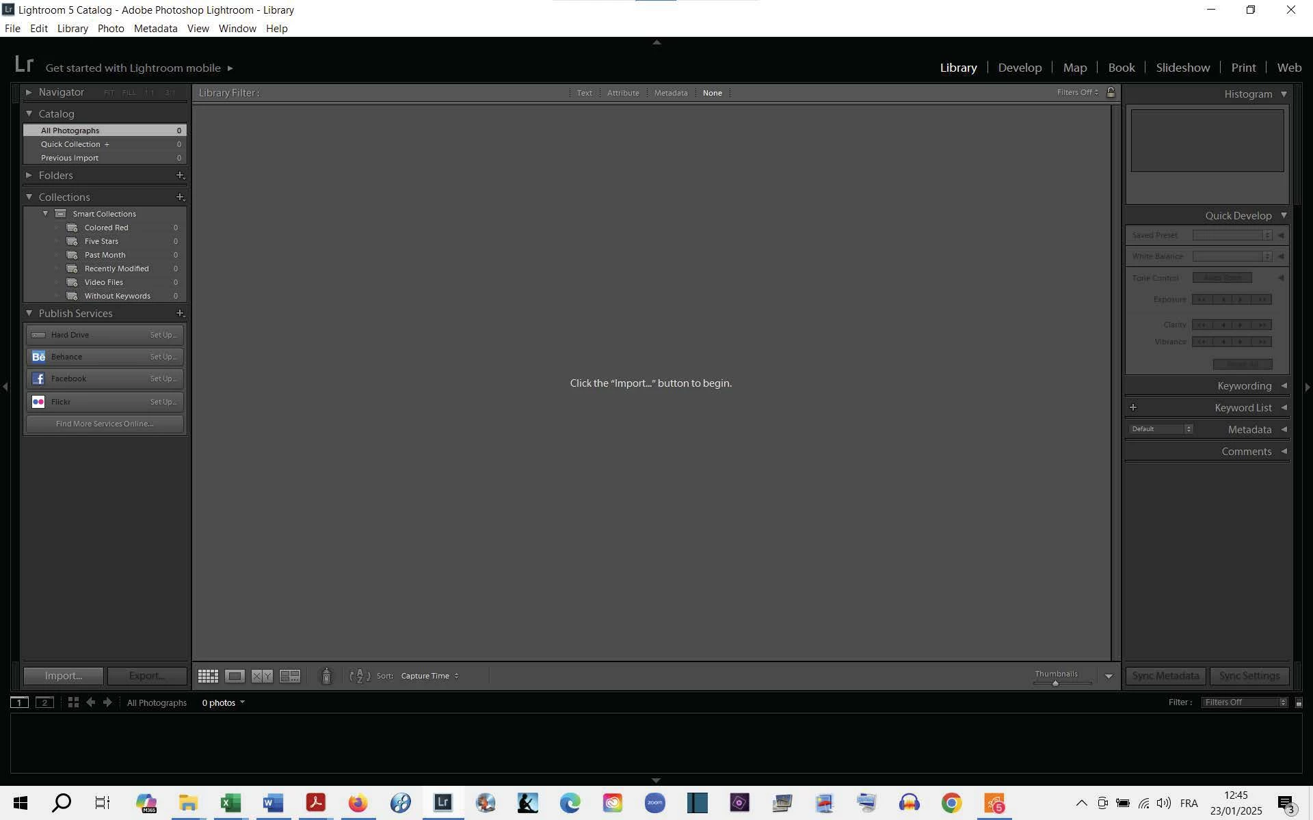Open Compare view (X|Y icon)
This screenshot has height=820, width=1313.
click(262, 676)
